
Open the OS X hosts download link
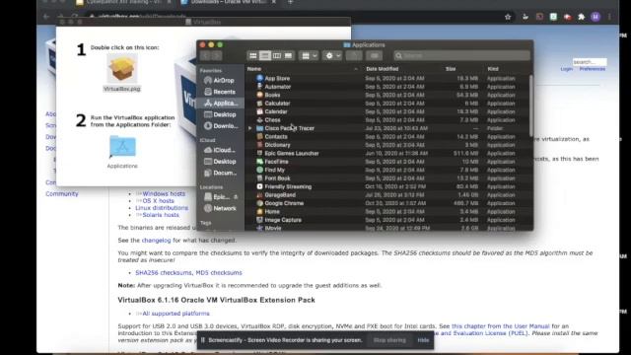pyautogui.click(x=158, y=201)
